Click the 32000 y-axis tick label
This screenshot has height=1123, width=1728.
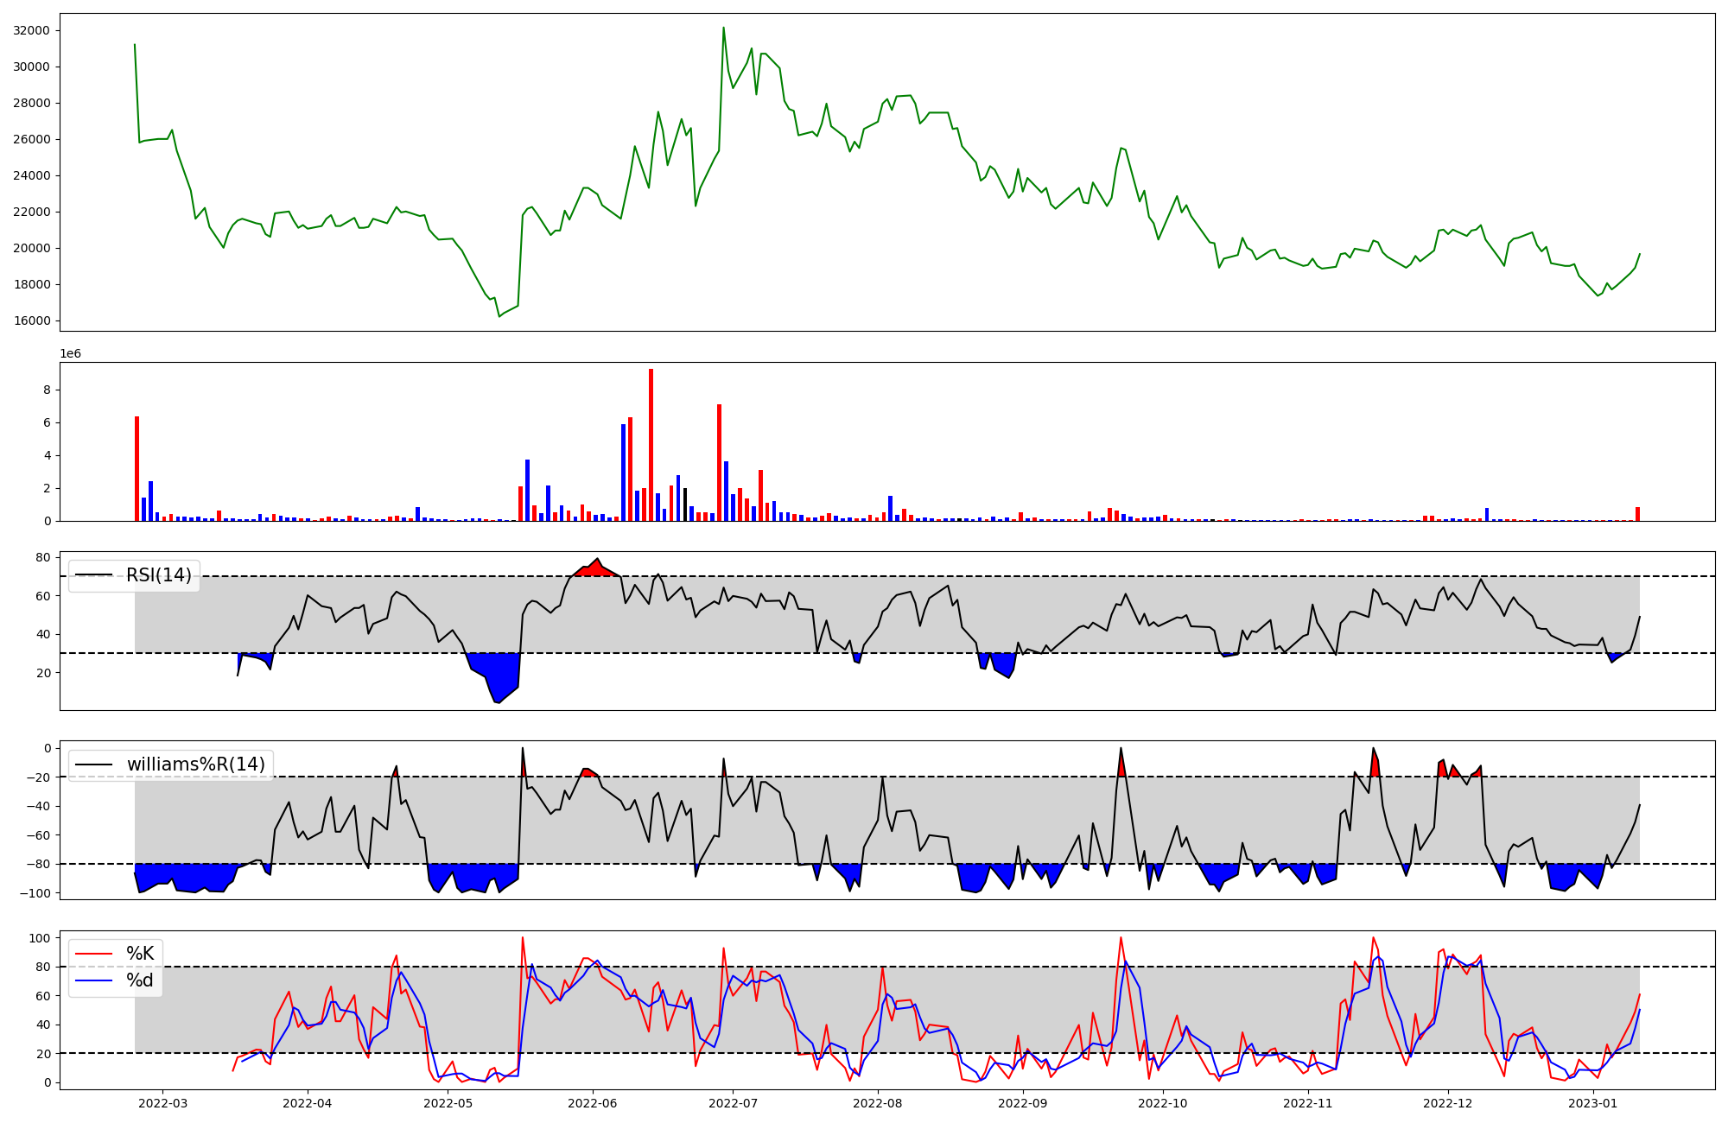coord(31,30)
